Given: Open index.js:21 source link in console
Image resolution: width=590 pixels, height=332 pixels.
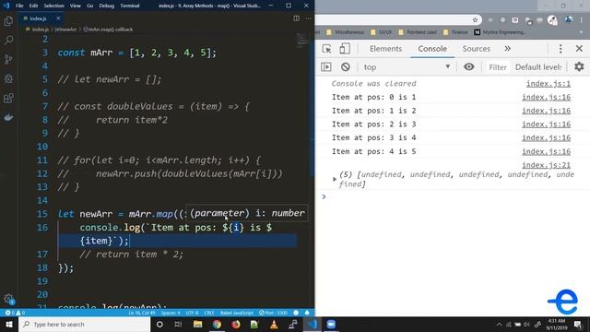Looking at the screenshot, I should point(546,165).
